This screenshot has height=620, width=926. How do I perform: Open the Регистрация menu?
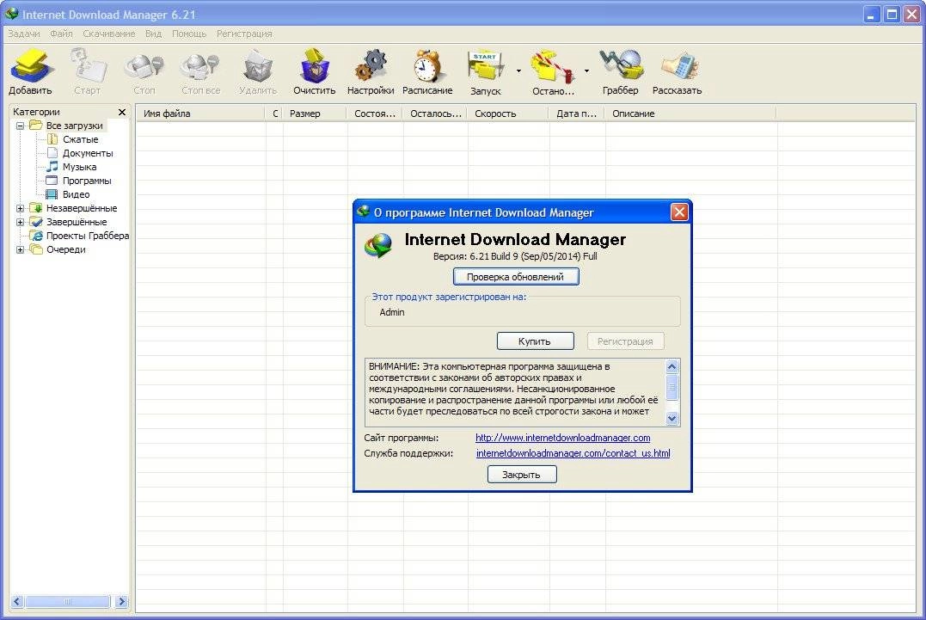[x=244, y=34]
